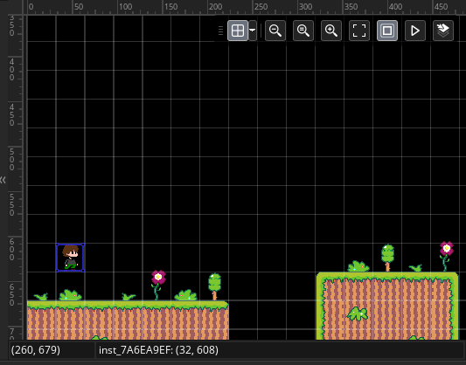Toggle the grid display icon
466x365 pixels.
[238, 31]
